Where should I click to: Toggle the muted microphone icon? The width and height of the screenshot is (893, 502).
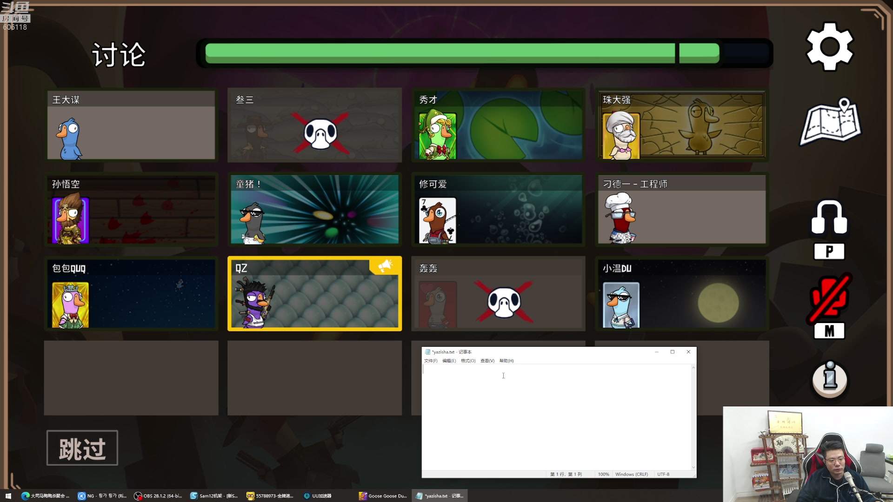point(830,298)
